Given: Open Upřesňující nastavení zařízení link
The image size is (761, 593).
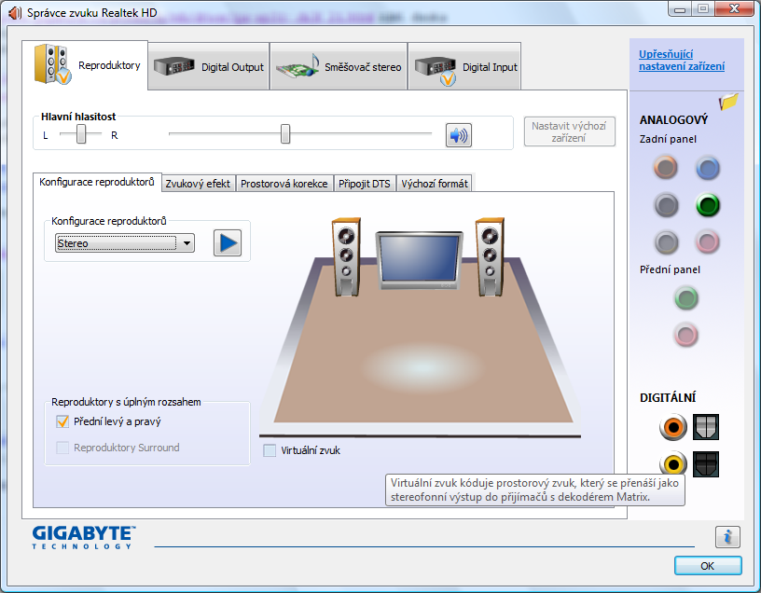Looking at the screenshot, I should (x=682, y=61).
